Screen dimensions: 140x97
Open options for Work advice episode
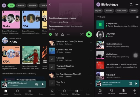pyautogui.click(x=41, y=80)
